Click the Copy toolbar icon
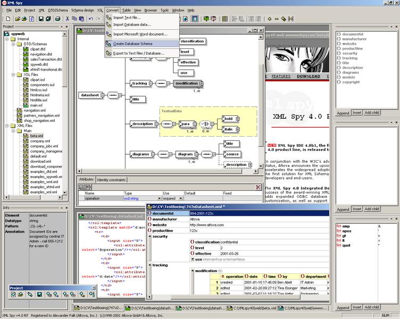This screenshot has width=400, height=319. click(x=74, y=19)
